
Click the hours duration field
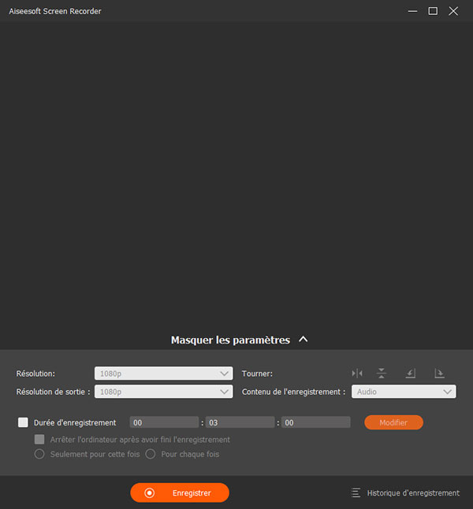click(x=164, y=423)
